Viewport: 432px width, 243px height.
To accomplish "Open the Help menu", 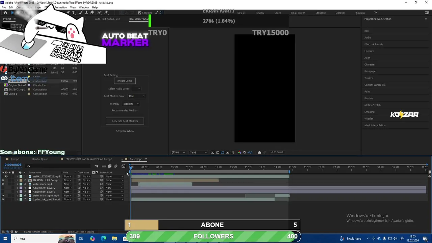I will pyautogui.click(x=95, y=7).
